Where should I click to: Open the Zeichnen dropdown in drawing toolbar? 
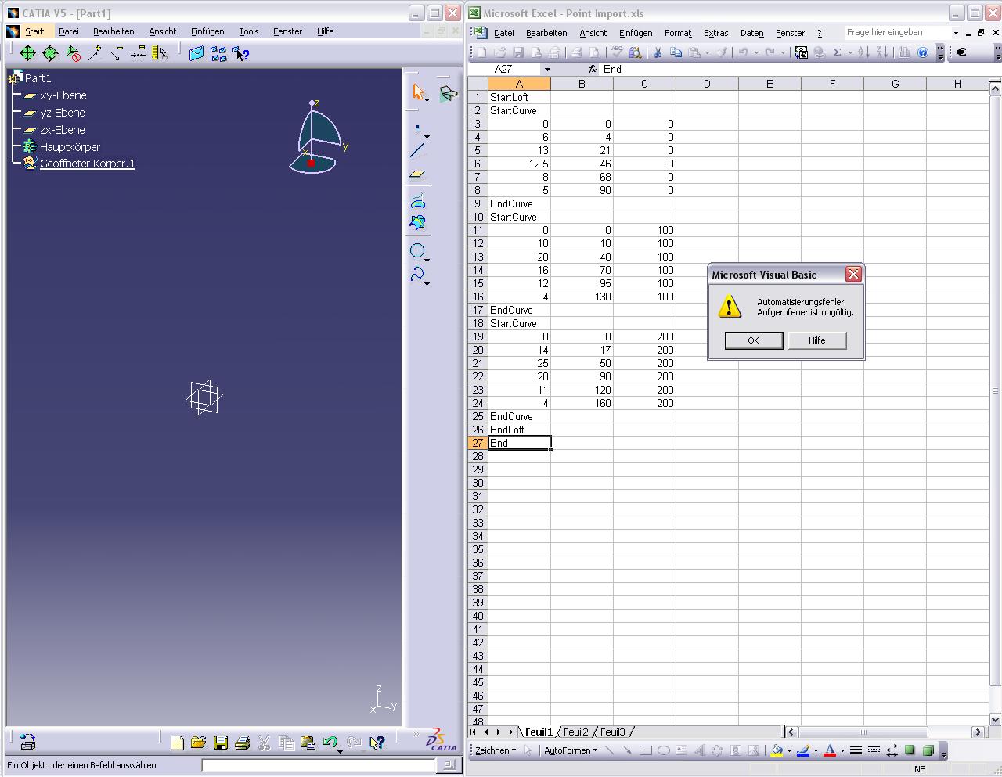[x=495, y=750]
